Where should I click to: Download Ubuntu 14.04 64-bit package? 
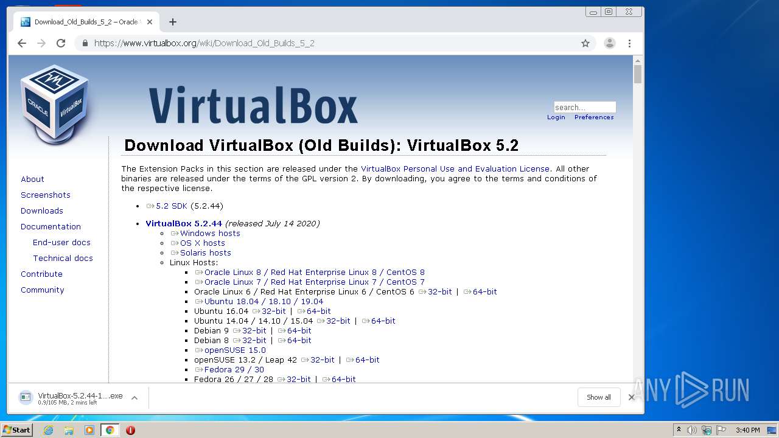pos(379,321)
